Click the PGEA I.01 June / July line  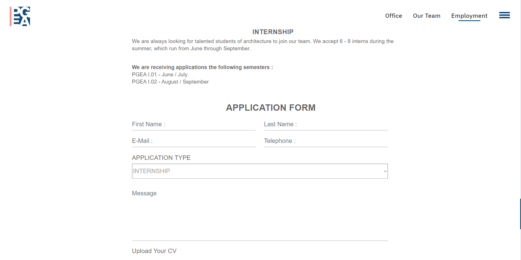(160, 75)
